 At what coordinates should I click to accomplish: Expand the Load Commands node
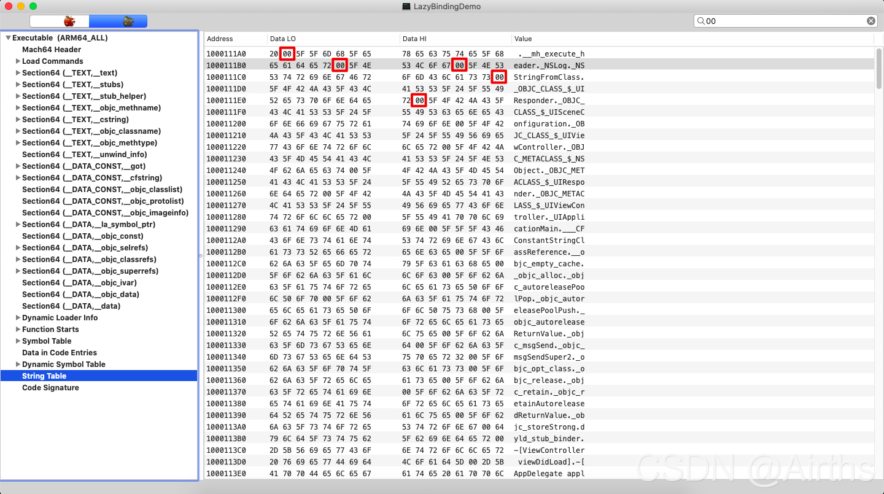point(18,61)
